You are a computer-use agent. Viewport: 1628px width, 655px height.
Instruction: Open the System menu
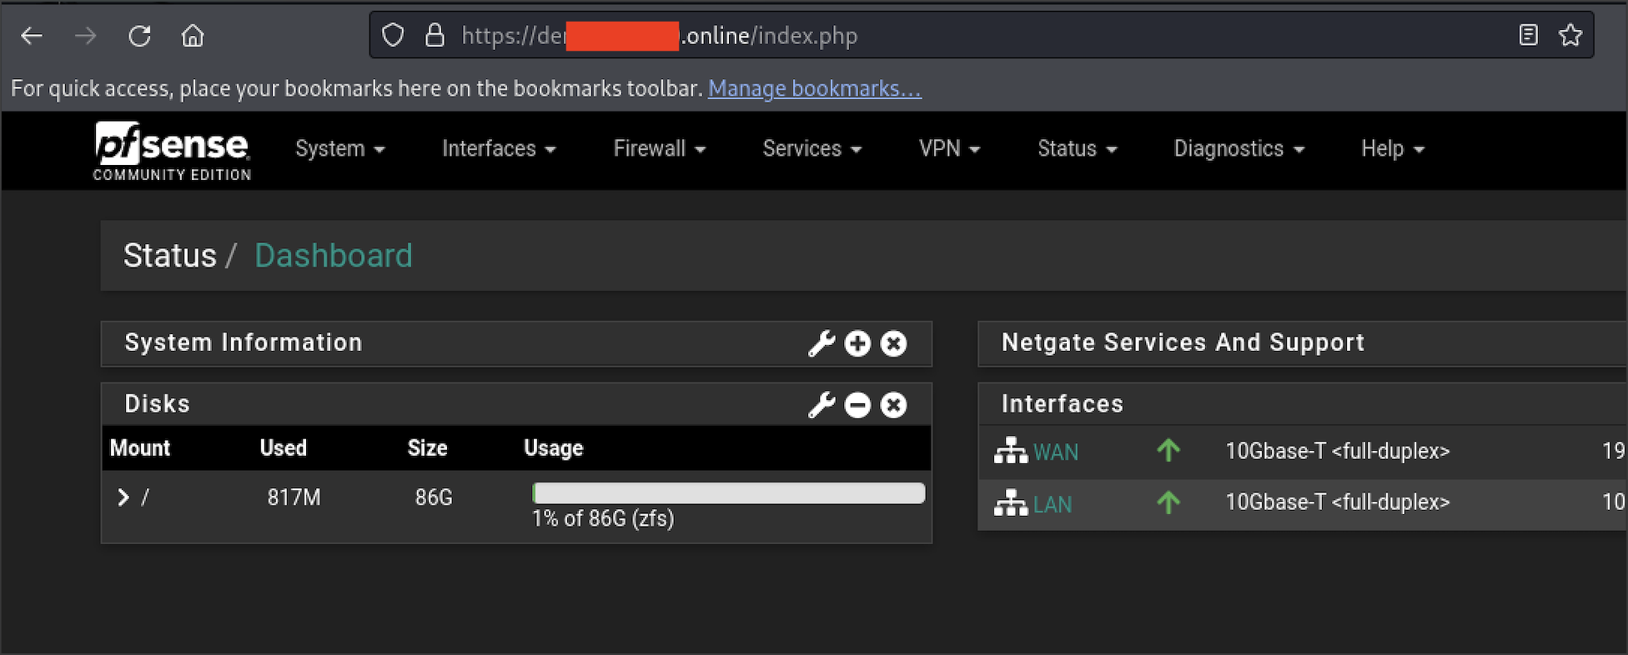click(x=340, y=148)
